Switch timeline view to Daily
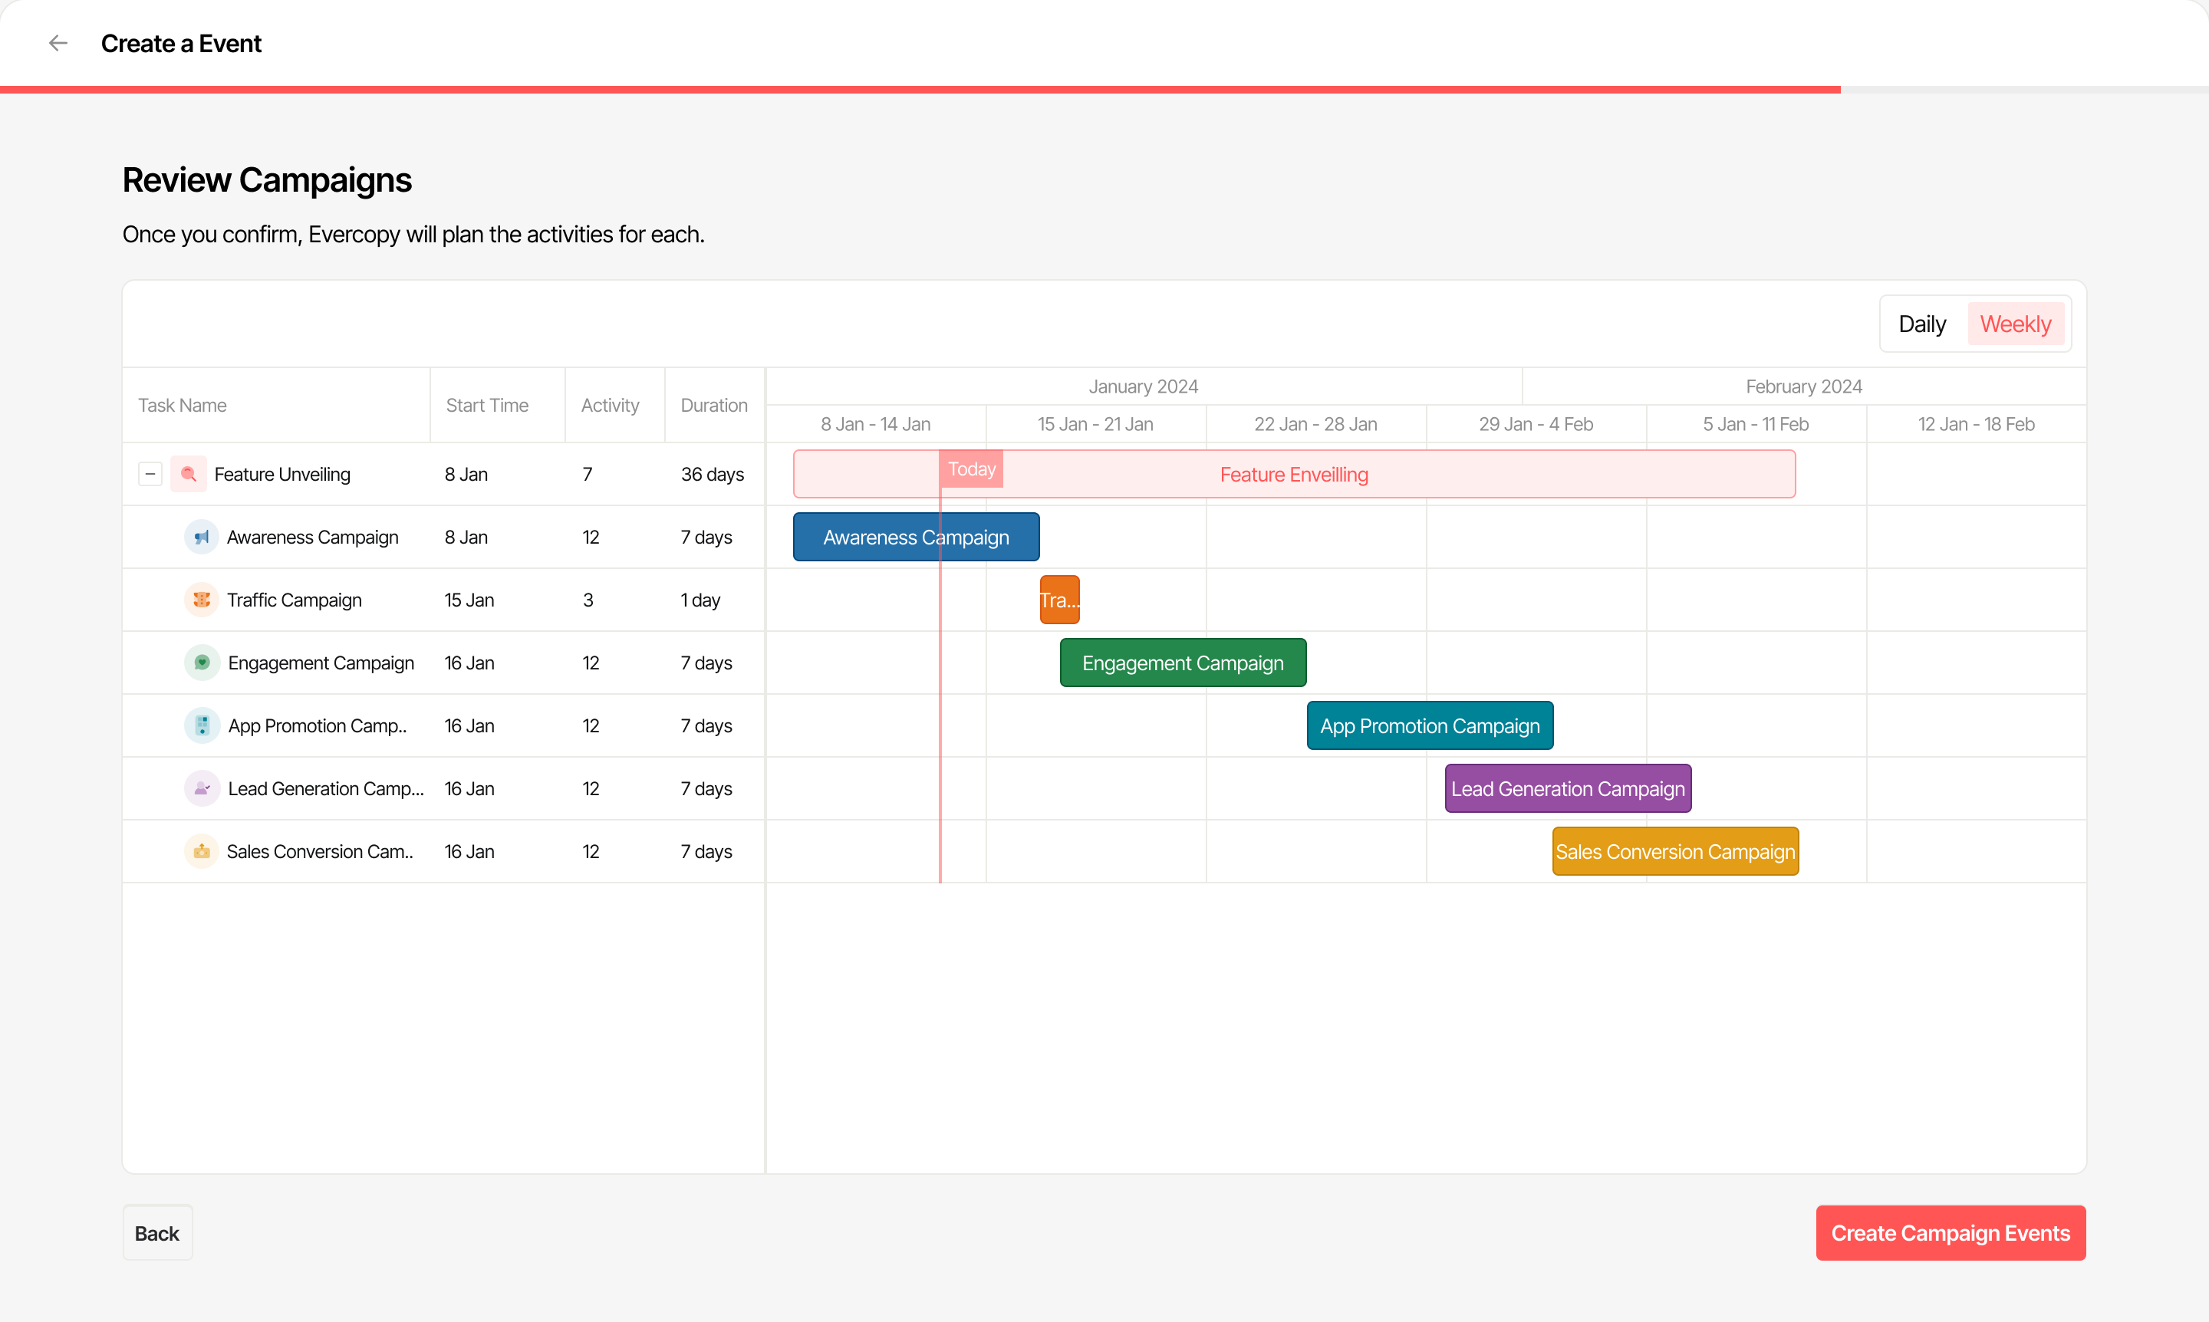 click(x=1922, y=324)
